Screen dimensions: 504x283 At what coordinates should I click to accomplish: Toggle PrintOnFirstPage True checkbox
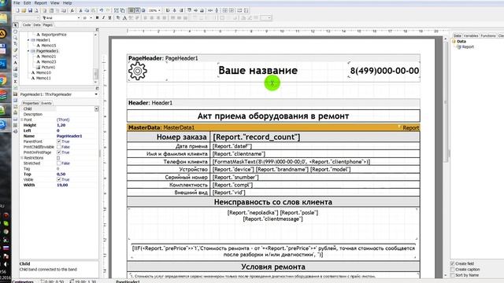[59, 153]
